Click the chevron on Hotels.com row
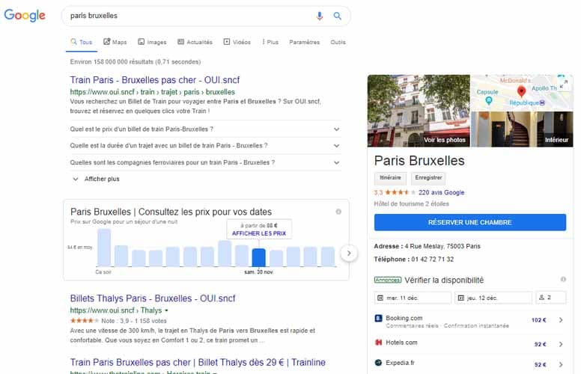 point(561,344)
